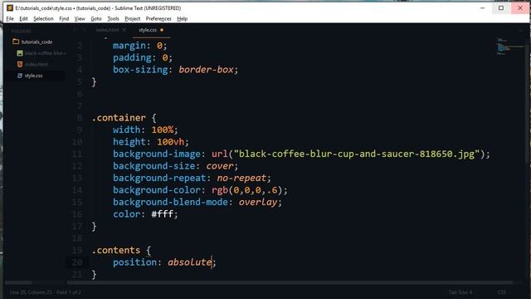Open Tab Size: 4 indentation menu
The image size is (531, 299).
coord(460,292)
